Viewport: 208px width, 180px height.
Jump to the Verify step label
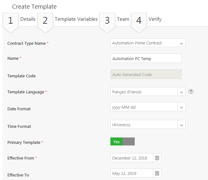[155, 19]
